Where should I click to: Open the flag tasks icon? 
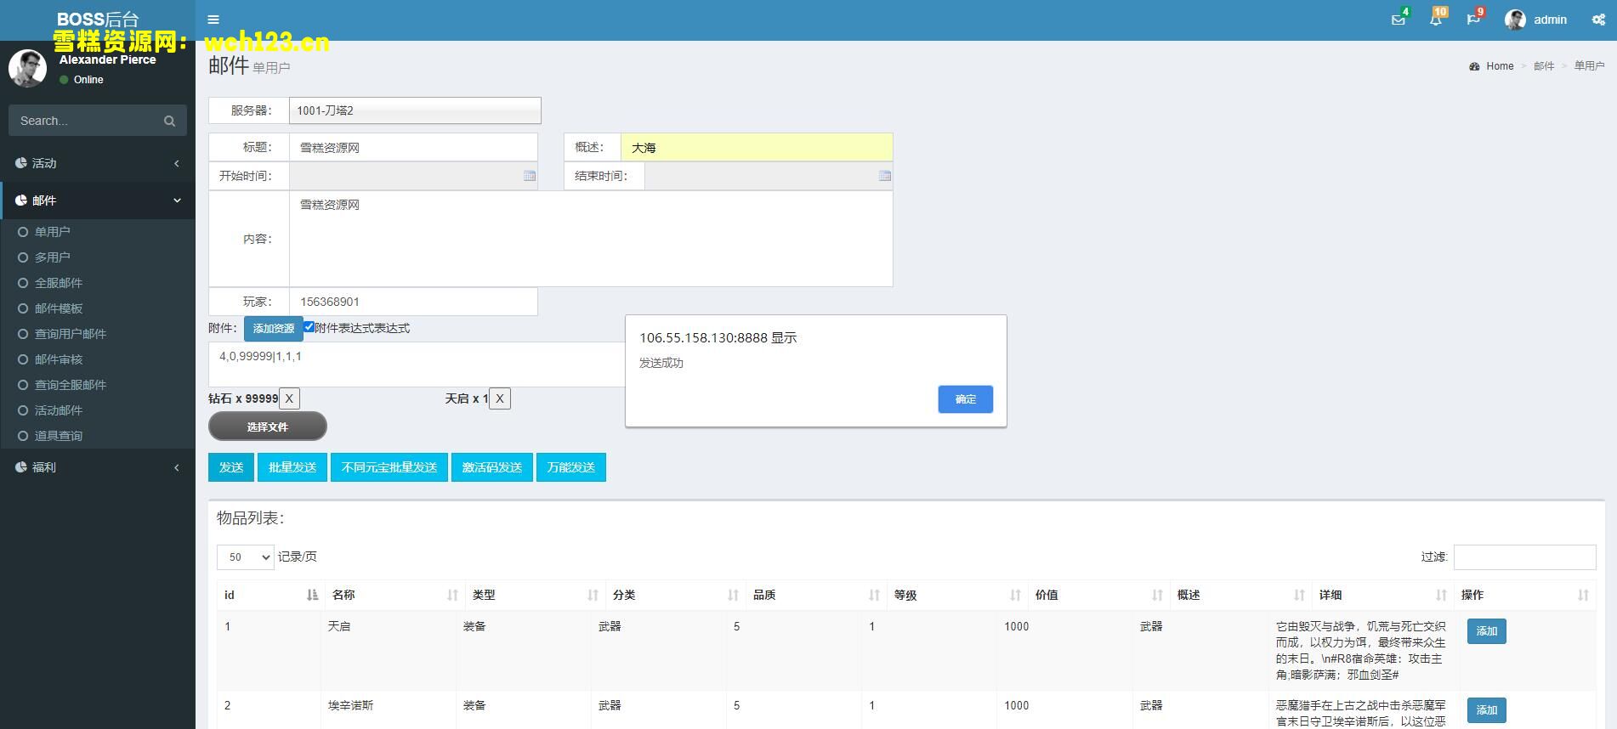pos(1473,20)
